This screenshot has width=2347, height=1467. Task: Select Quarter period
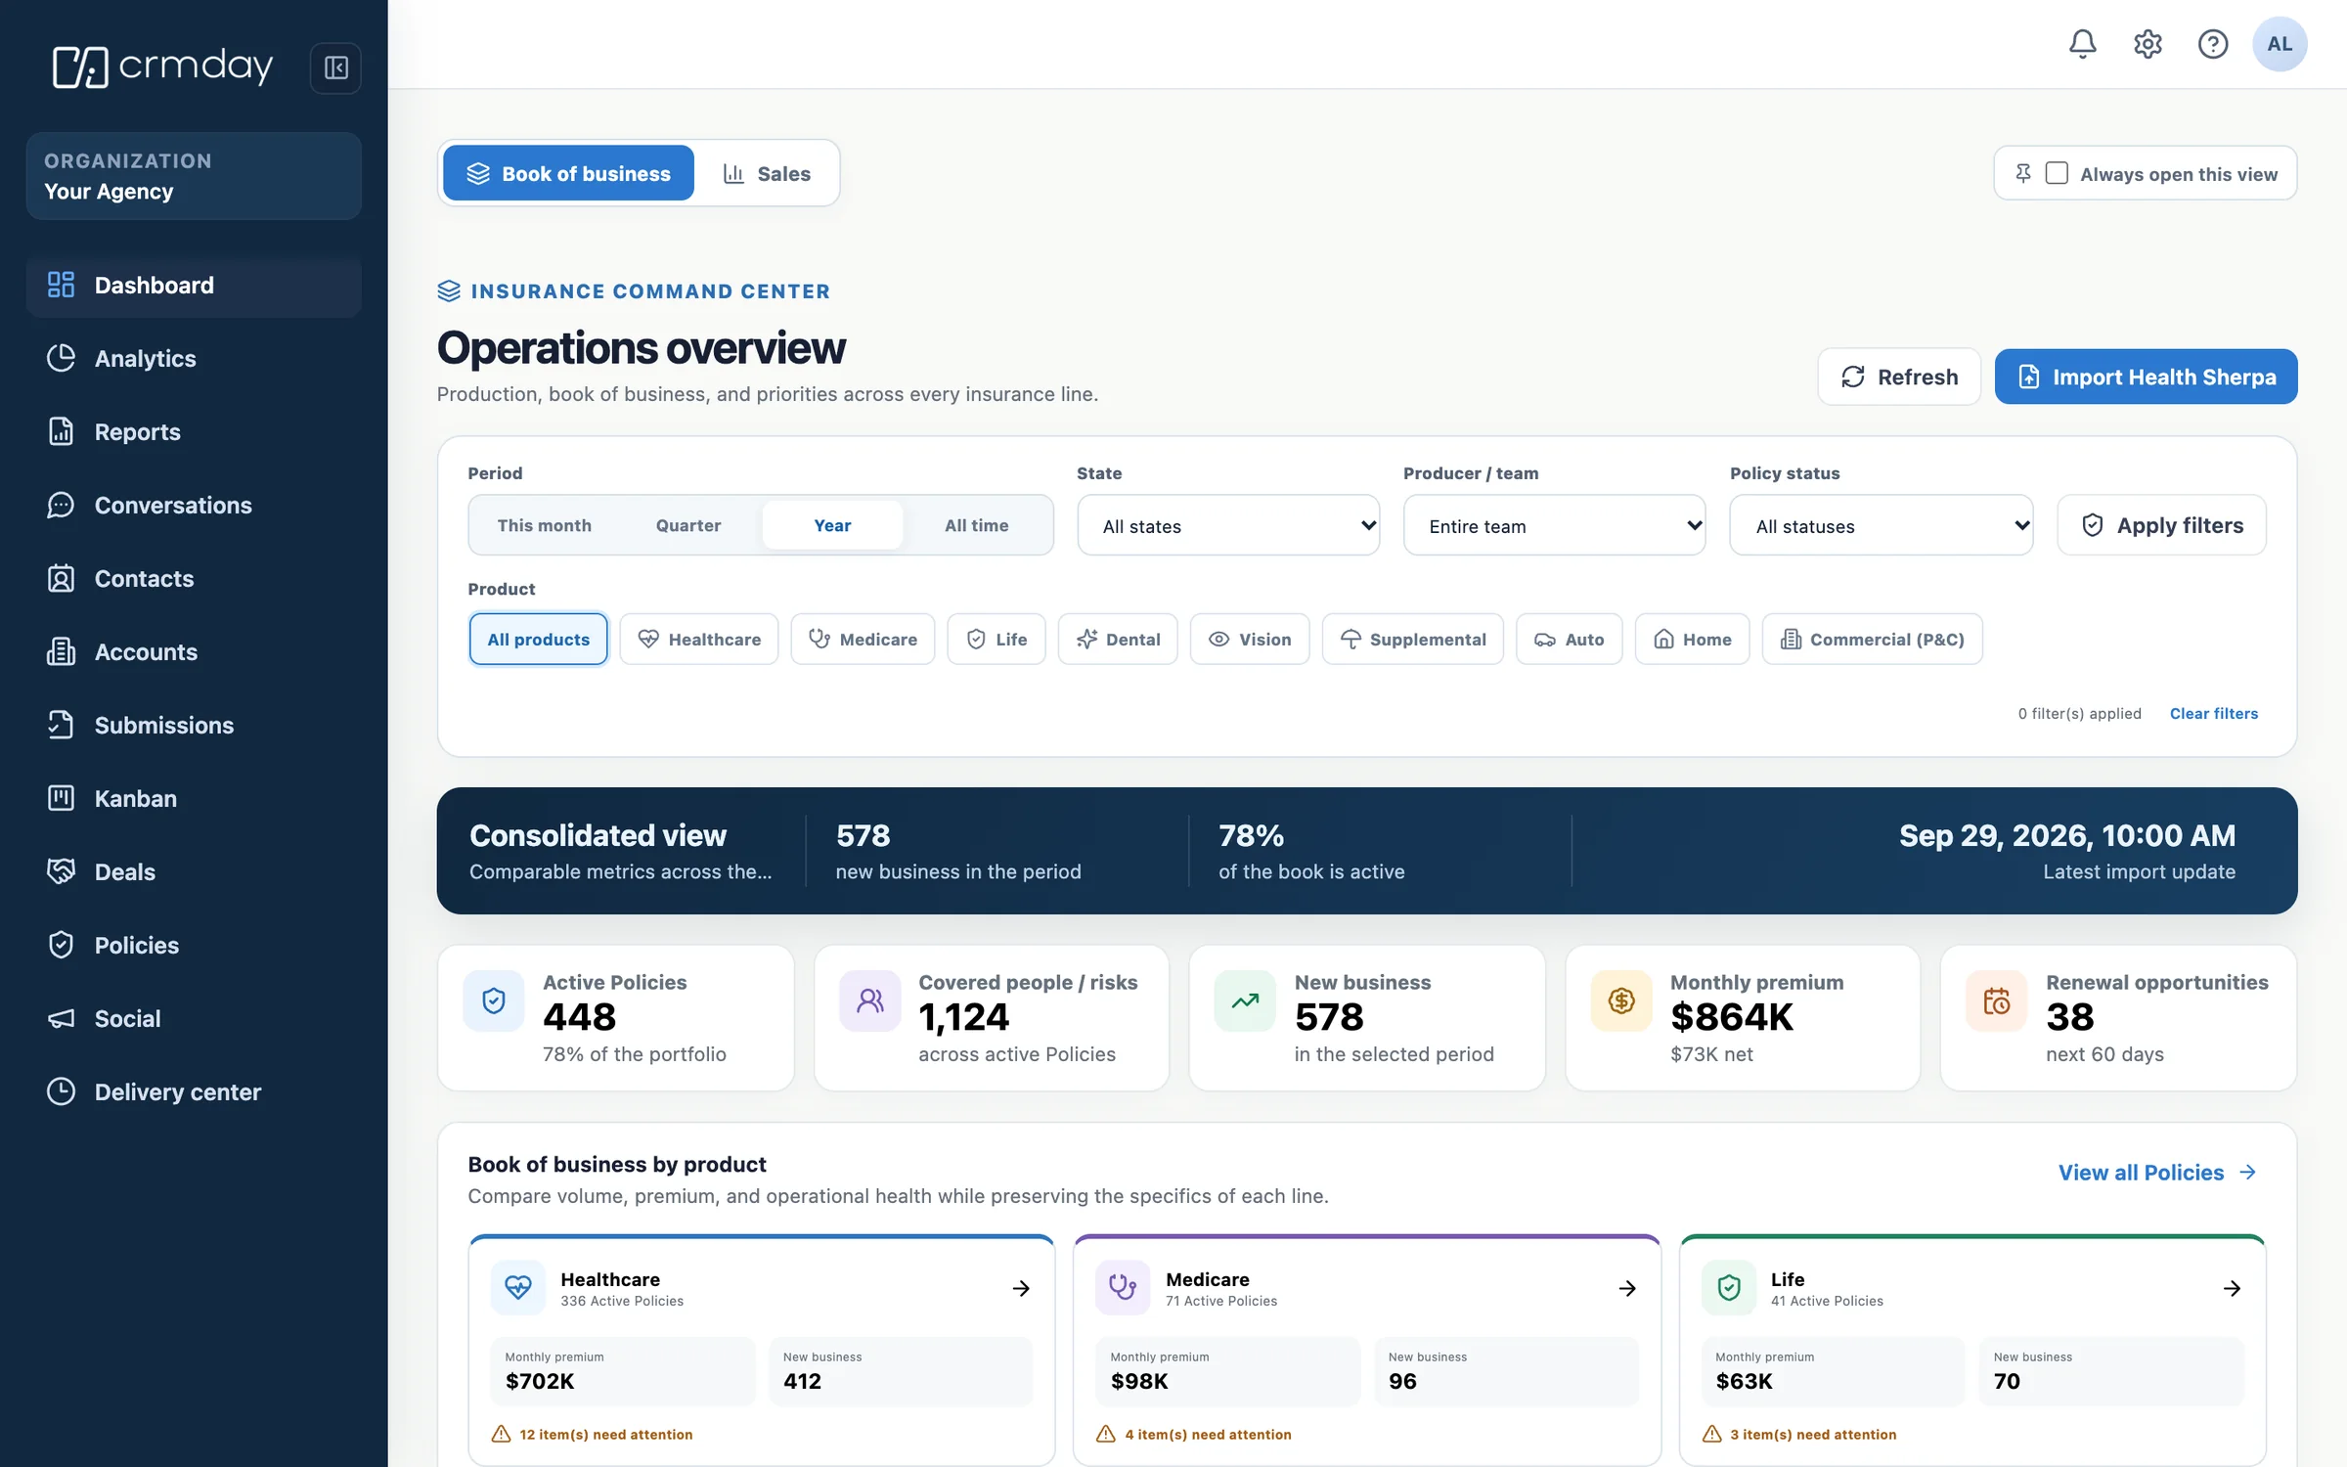[x=688, y=525]
